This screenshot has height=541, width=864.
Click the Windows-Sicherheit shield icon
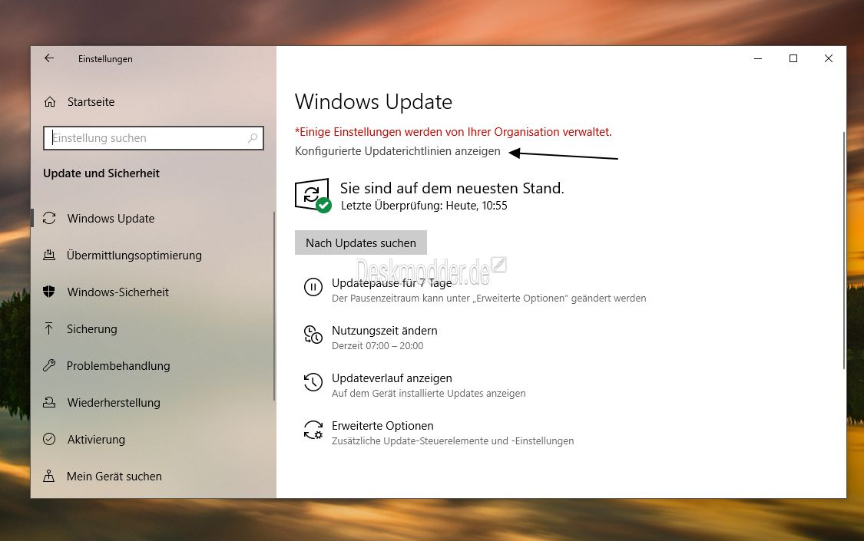pos(49,292)
